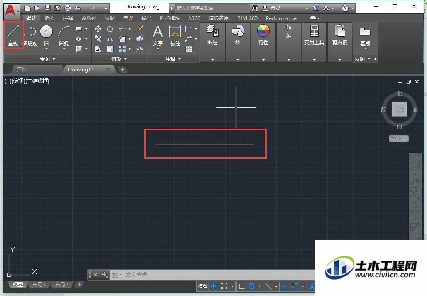Screen dimensions: 427x296
Task: Expand the Annotation (注释) panel
Action: coord(173,59)
